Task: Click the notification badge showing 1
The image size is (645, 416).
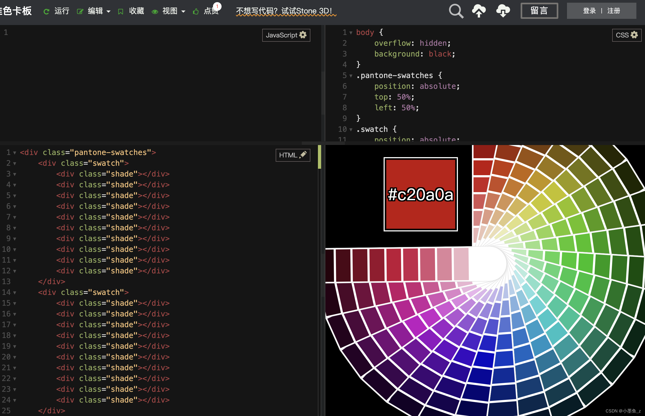Action: tap(217, 6)
